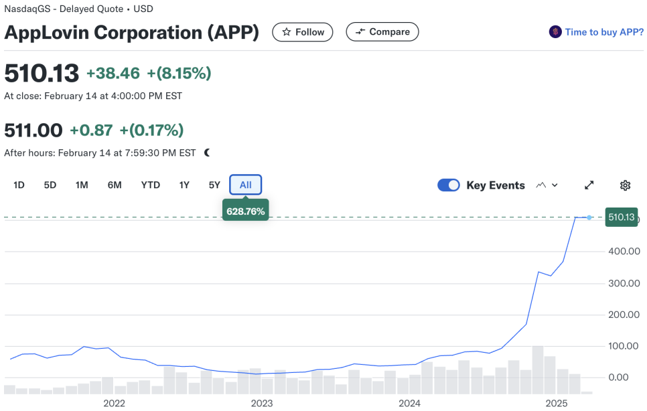Click the 510.13 closing price
This screenshot has width=647, height=411.
(x=42, y=74)
